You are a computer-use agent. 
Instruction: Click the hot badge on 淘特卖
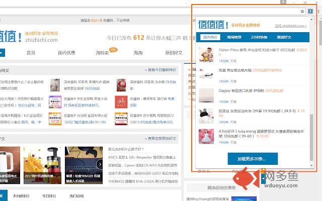(113, 50)
